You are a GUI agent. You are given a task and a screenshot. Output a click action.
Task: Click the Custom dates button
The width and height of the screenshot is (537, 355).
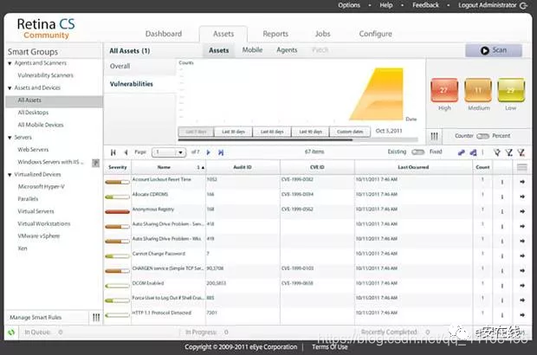point(350,132)
